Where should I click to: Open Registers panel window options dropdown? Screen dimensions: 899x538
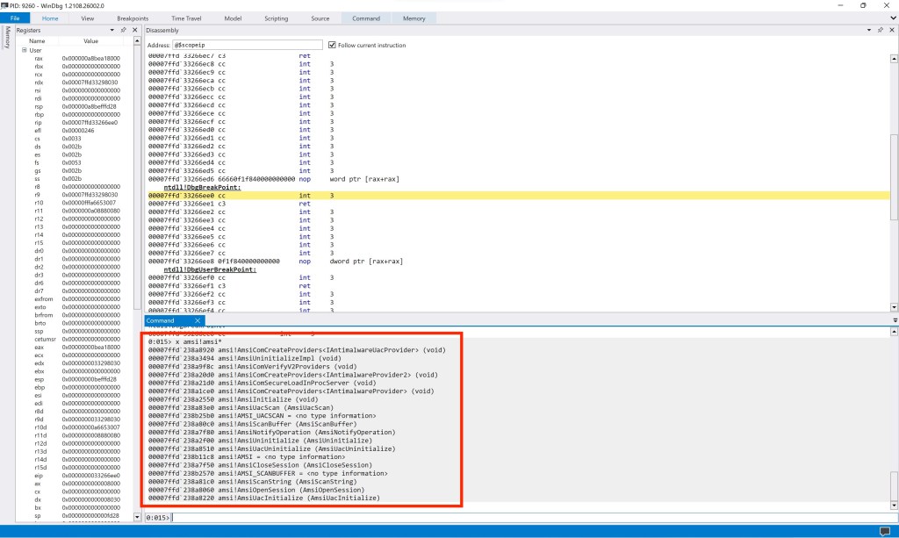pos(111,30)
